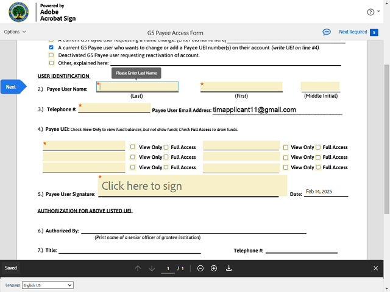
Task: Click the first required Payee UEI field
Action: click(x=84, y=145)
